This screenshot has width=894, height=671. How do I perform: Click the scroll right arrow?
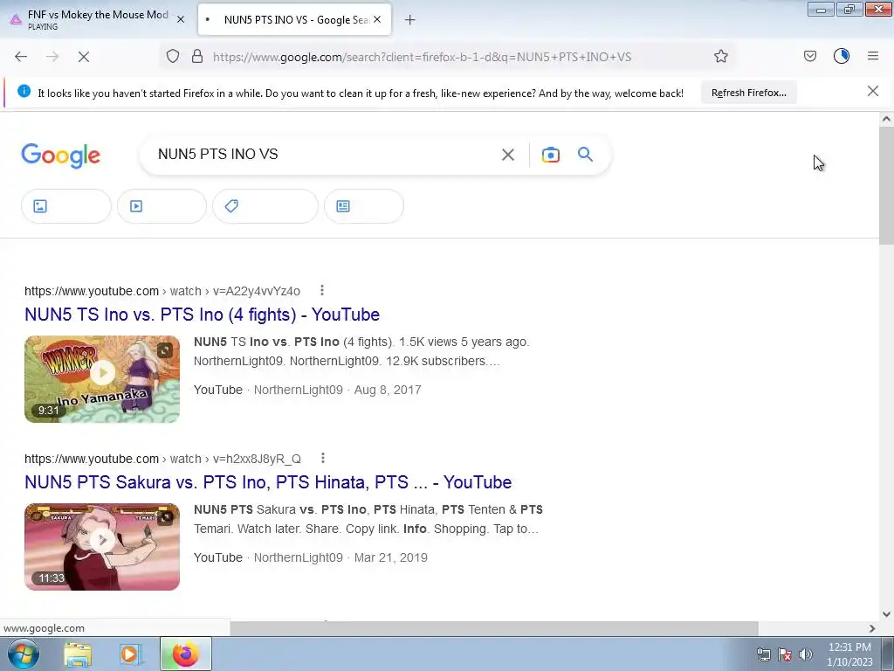click(872, 628)
